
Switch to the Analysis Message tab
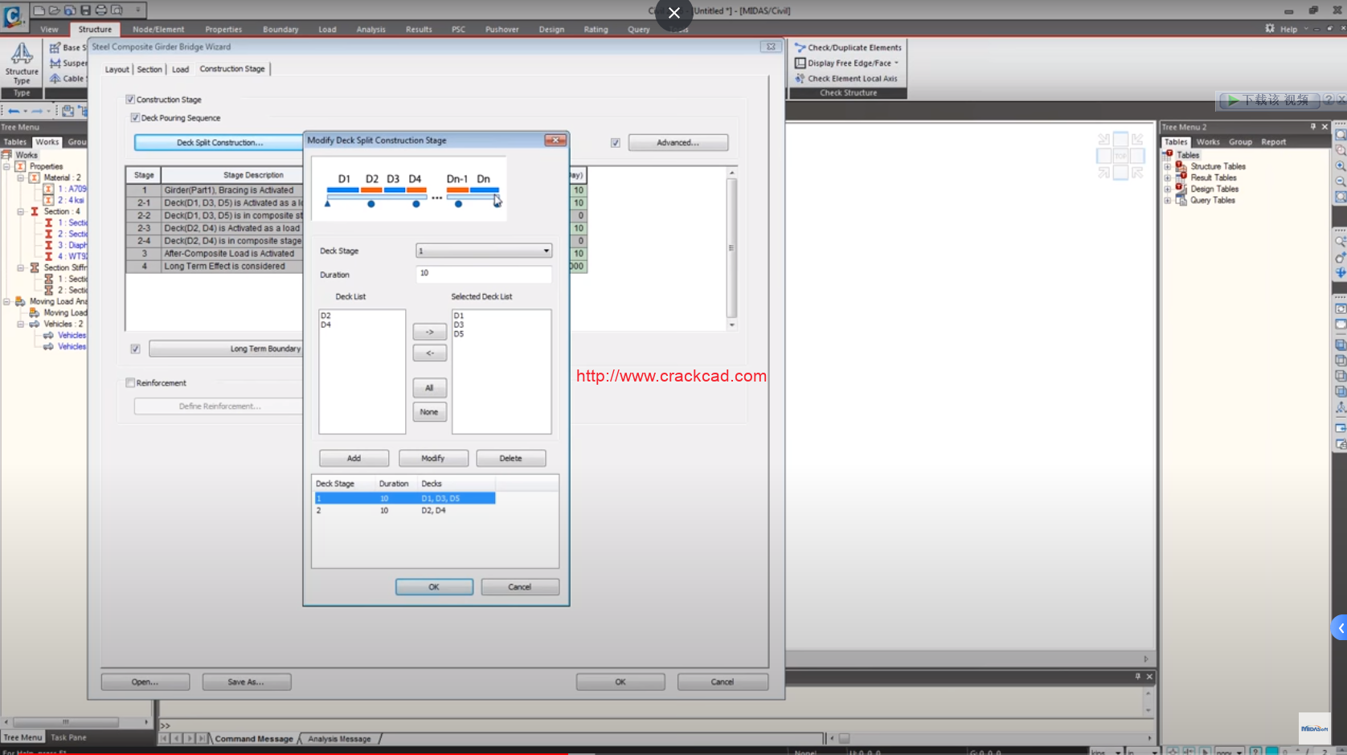[x=339, y=739]
